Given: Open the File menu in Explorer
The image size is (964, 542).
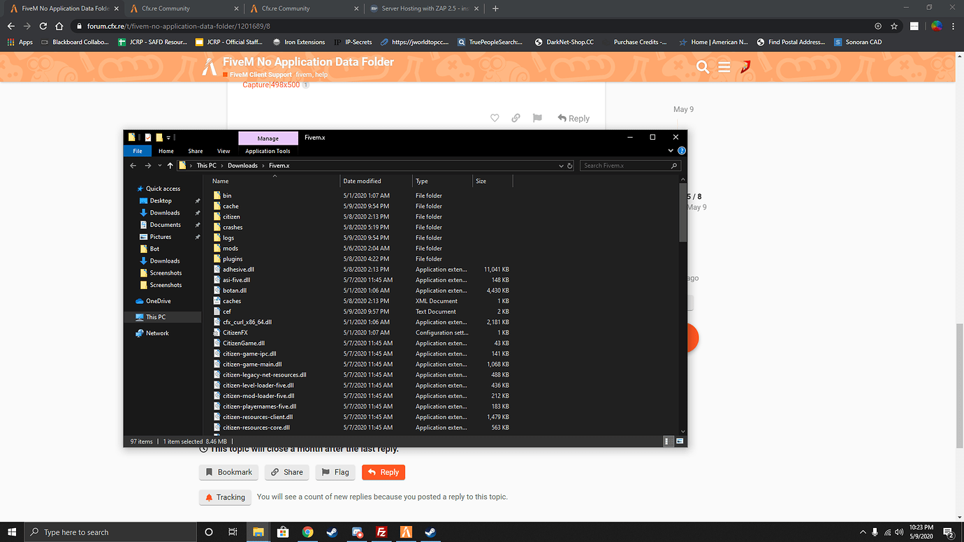Looking at the screenshot, I should click(x=138, y=150).
